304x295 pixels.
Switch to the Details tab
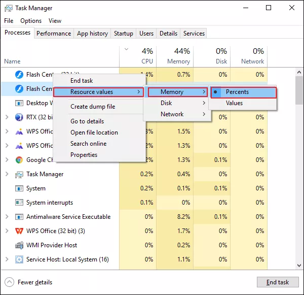[x=168, y=34]
